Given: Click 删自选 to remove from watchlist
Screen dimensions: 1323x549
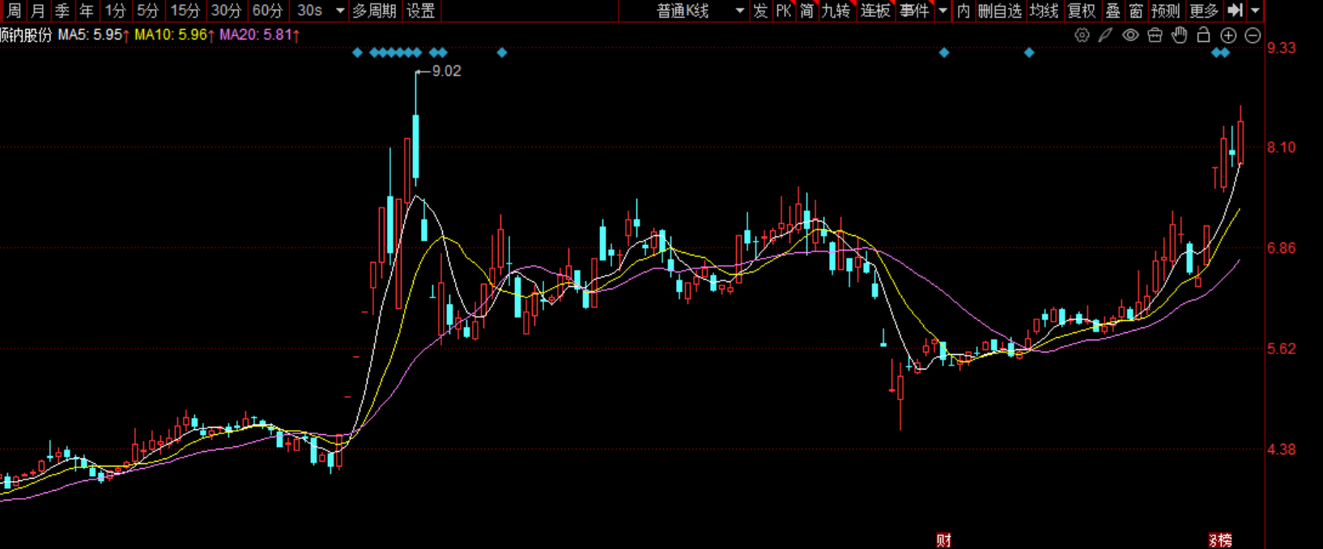Looking at the screenshot, I should click(1000, 11).
